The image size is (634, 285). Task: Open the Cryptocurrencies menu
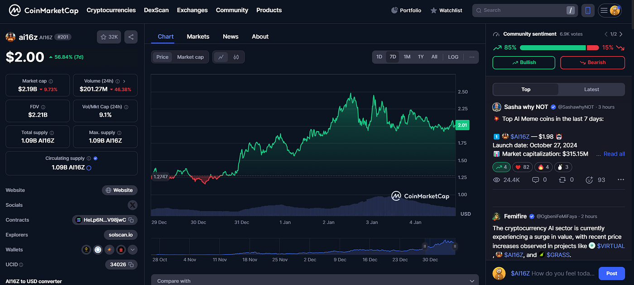coord(111,10)
